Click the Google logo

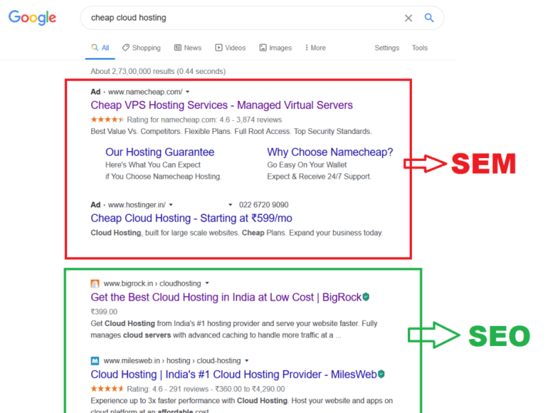[32, 18]
